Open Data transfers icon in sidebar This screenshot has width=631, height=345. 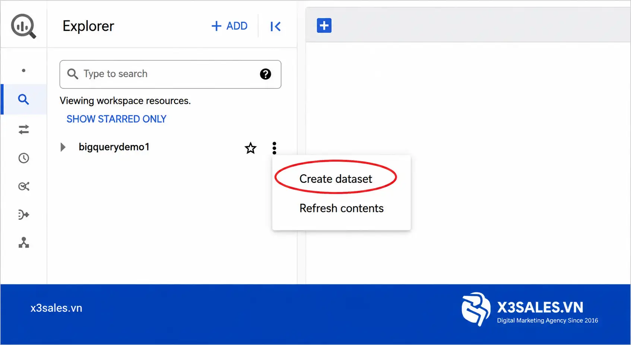tap(23, 129)
